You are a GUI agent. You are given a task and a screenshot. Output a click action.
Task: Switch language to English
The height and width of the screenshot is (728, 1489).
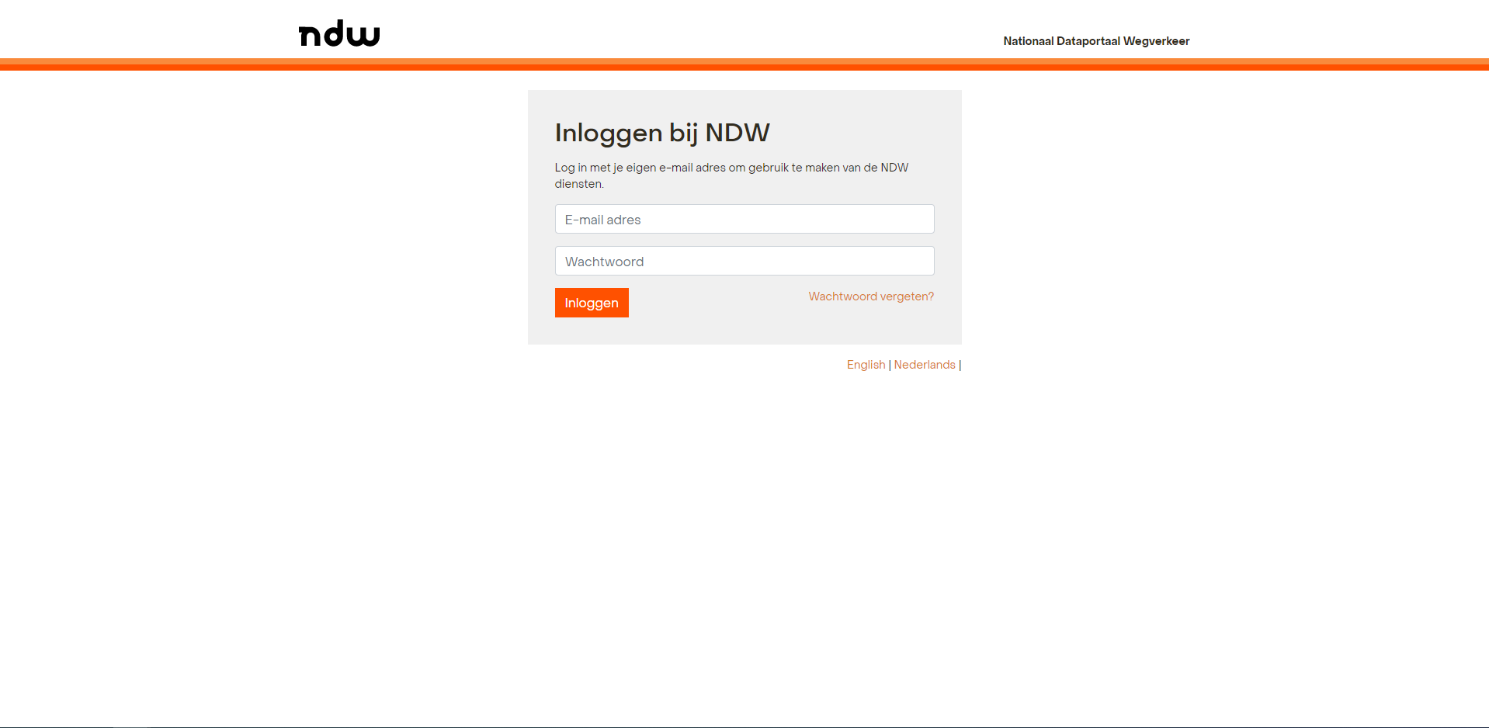pos(866,365)
